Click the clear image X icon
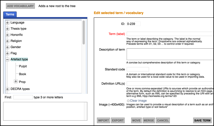 [x=128, y=101]
